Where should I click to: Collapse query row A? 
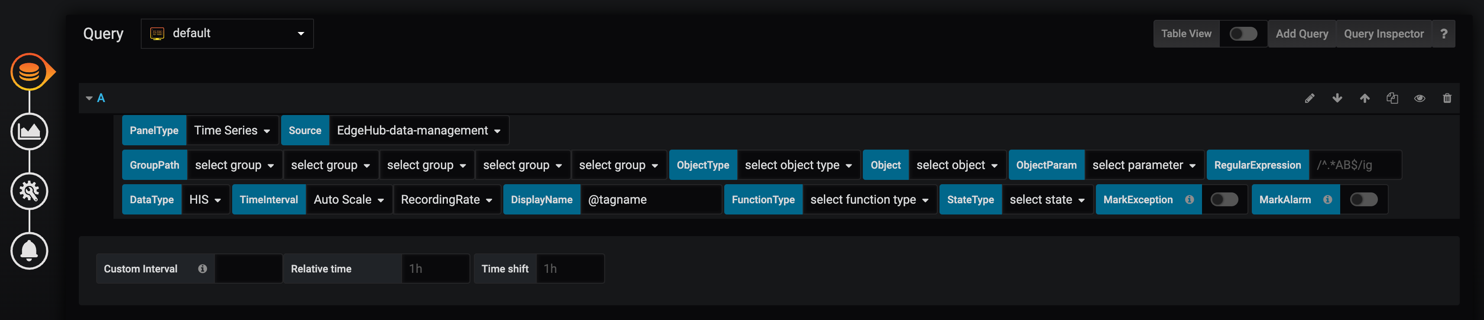[x=89, y=99]
